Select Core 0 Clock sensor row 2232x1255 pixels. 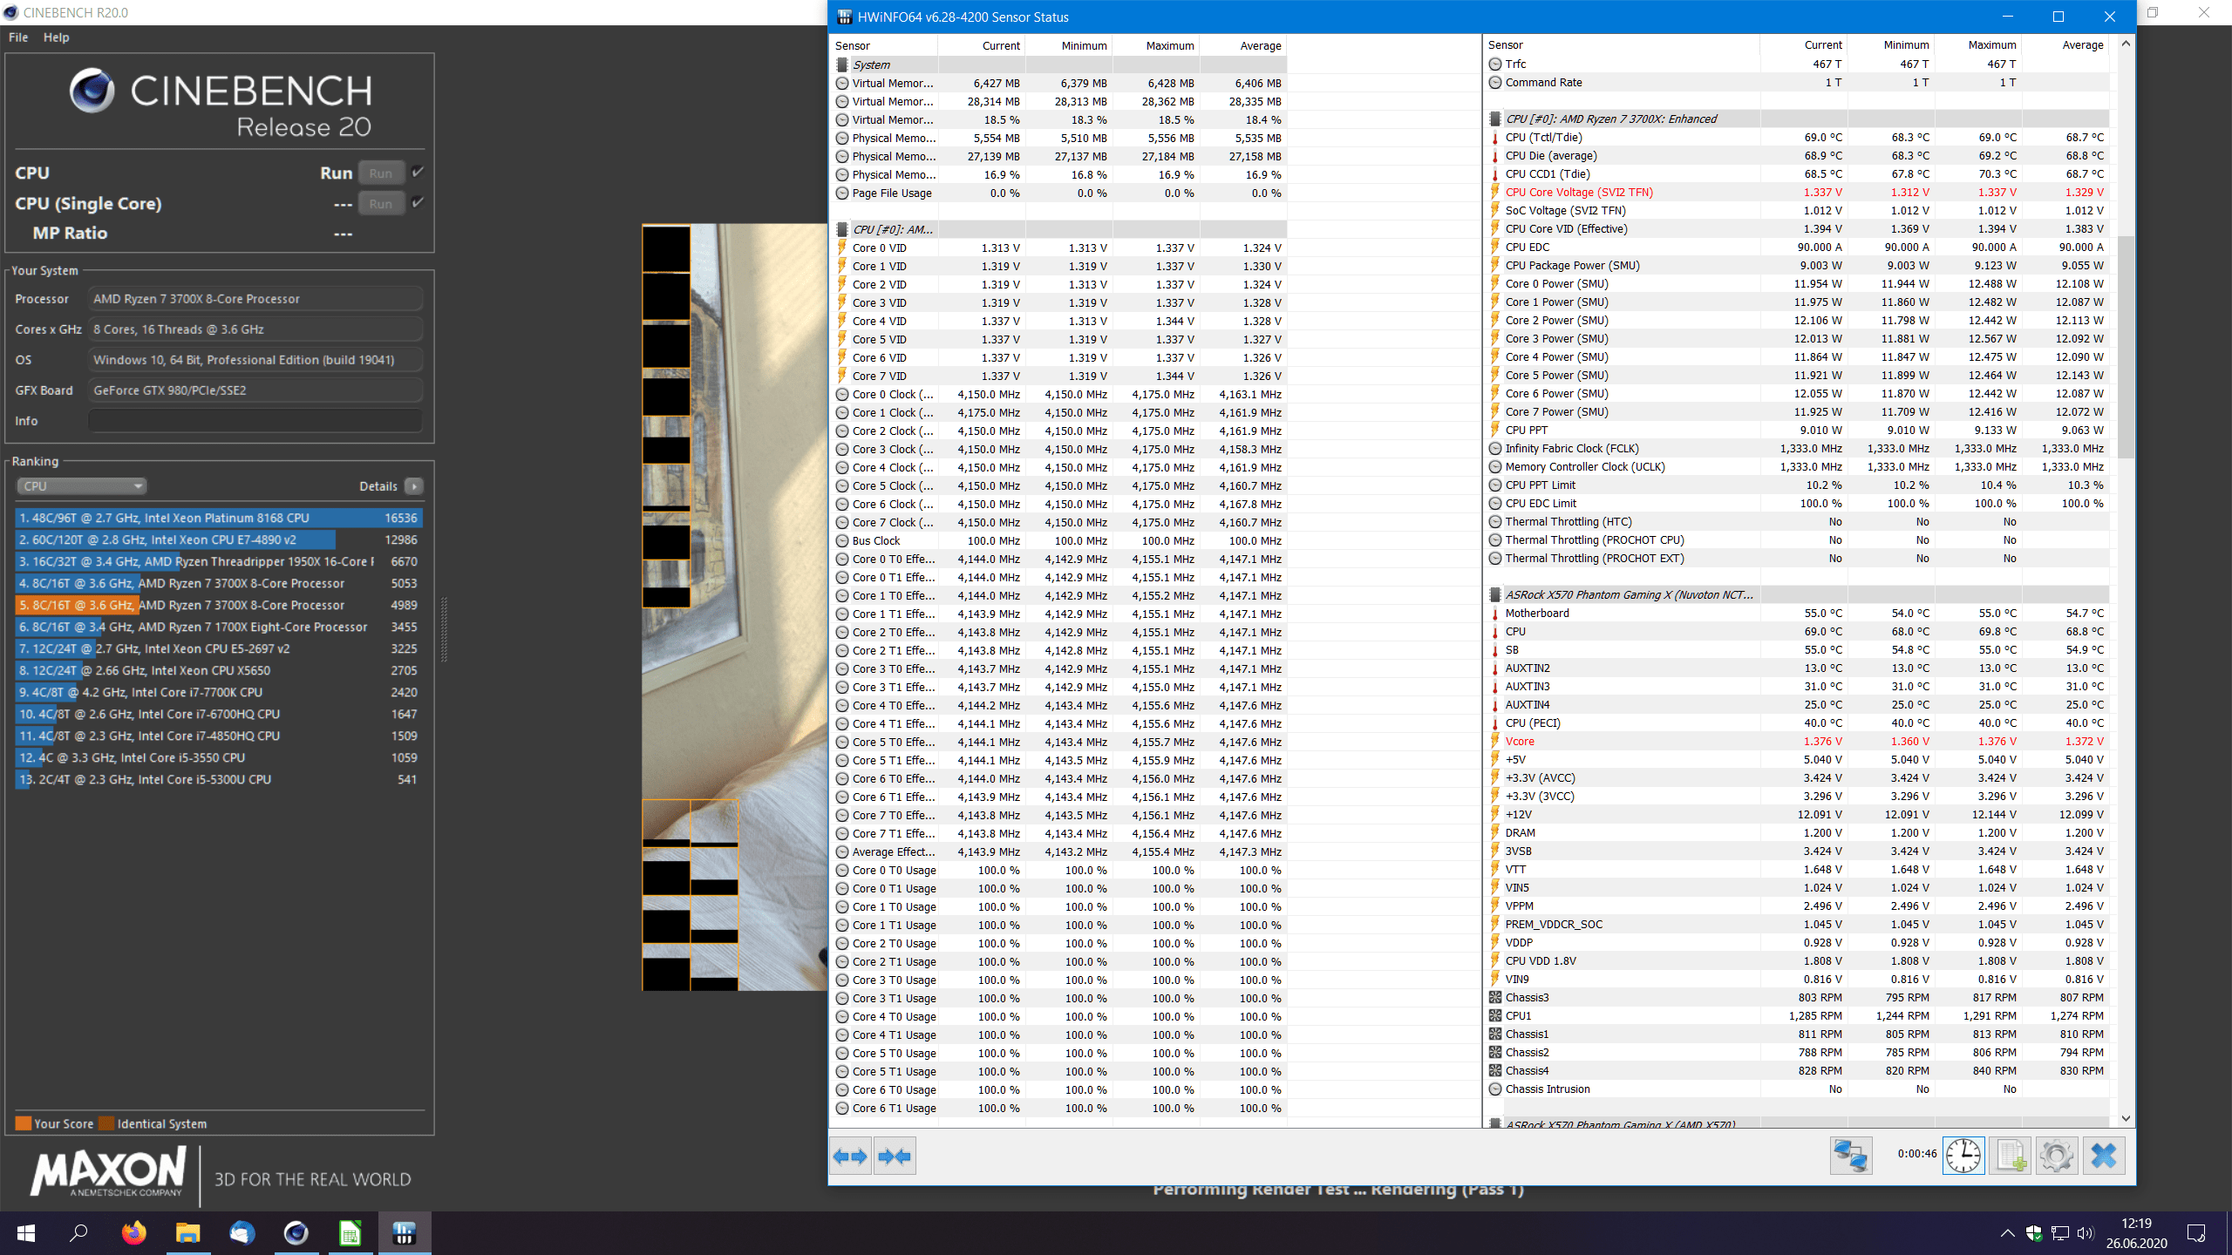[1059, 394]
